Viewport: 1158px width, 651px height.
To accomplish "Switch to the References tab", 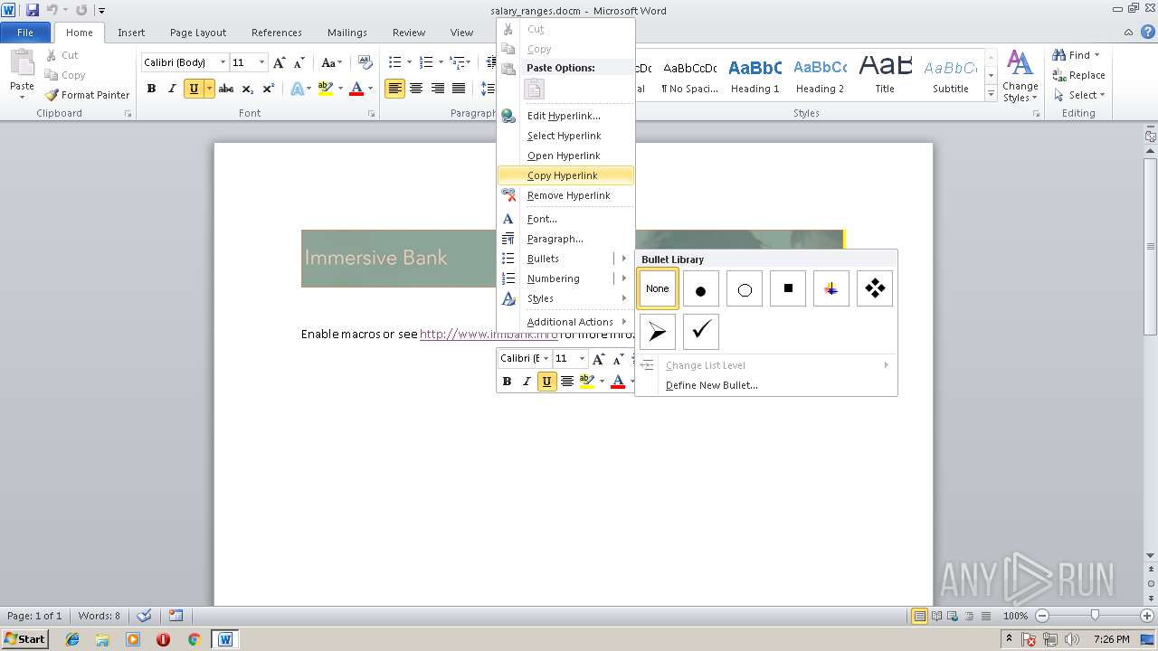I will coord(277,33).
